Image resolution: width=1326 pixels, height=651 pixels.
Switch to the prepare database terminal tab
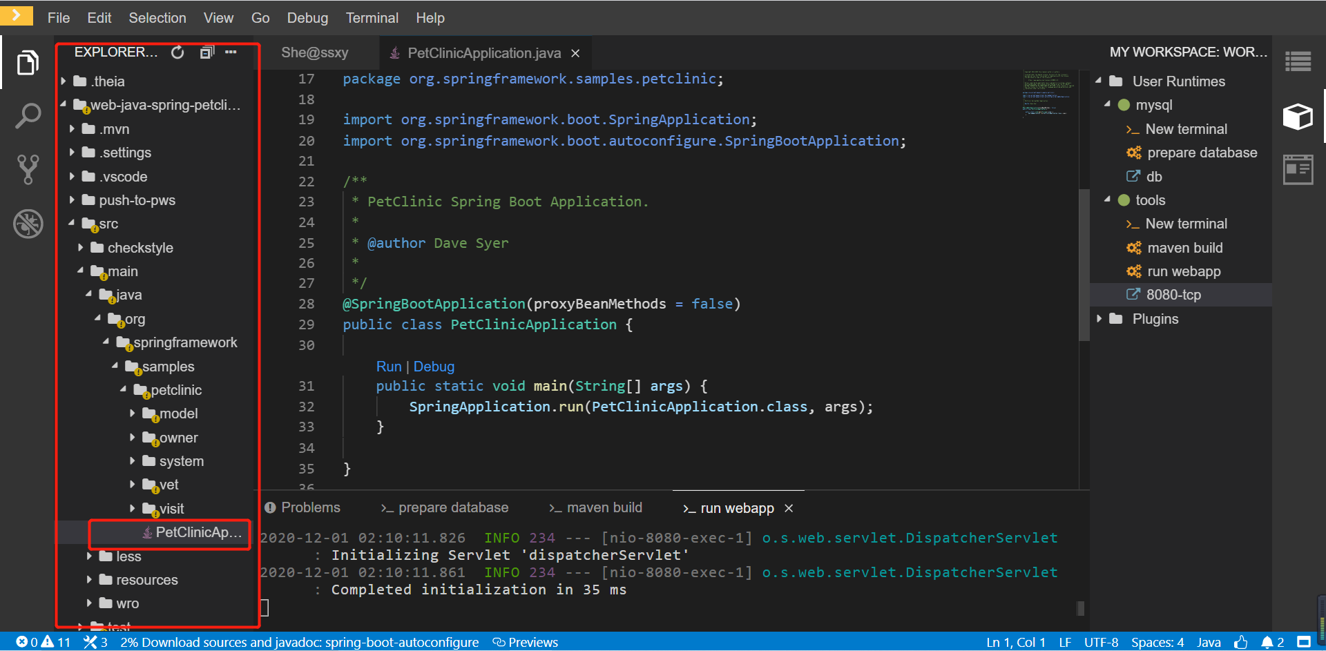[x=445, y=508]
